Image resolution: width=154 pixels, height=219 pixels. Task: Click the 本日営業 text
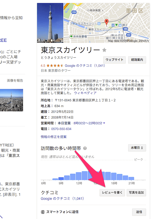pos(64,123)
